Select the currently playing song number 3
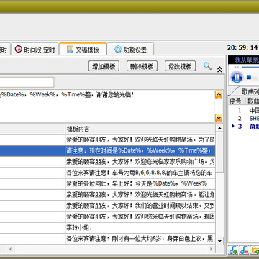 click(x=244, y=127)
